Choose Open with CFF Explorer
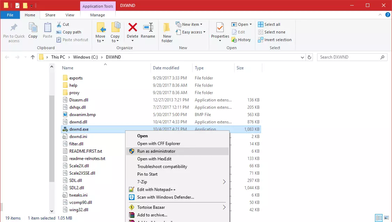Viewport: 392px width, 222px height. coord(177,144)
